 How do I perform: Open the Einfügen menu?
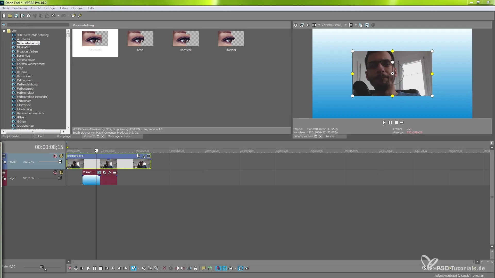tap(50, 8)
